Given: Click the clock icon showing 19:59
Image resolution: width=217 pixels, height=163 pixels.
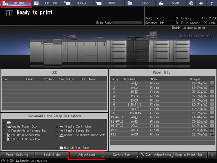Looking at the screenshot, I should (3, 160).
